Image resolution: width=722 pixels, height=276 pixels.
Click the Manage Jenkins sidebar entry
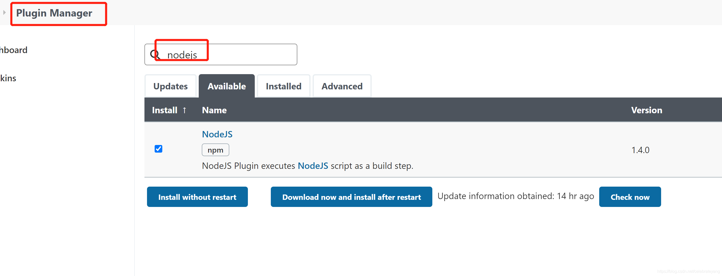pos(8,78)
